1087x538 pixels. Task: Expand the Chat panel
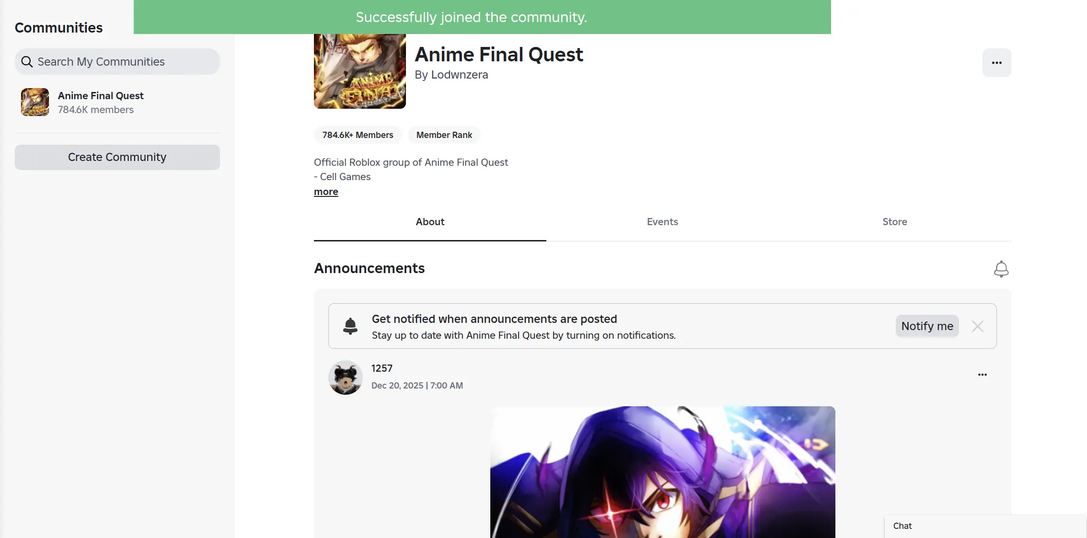tap(983, 526)
